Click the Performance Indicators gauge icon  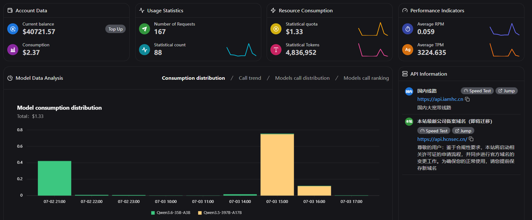[x=405, y=10]
